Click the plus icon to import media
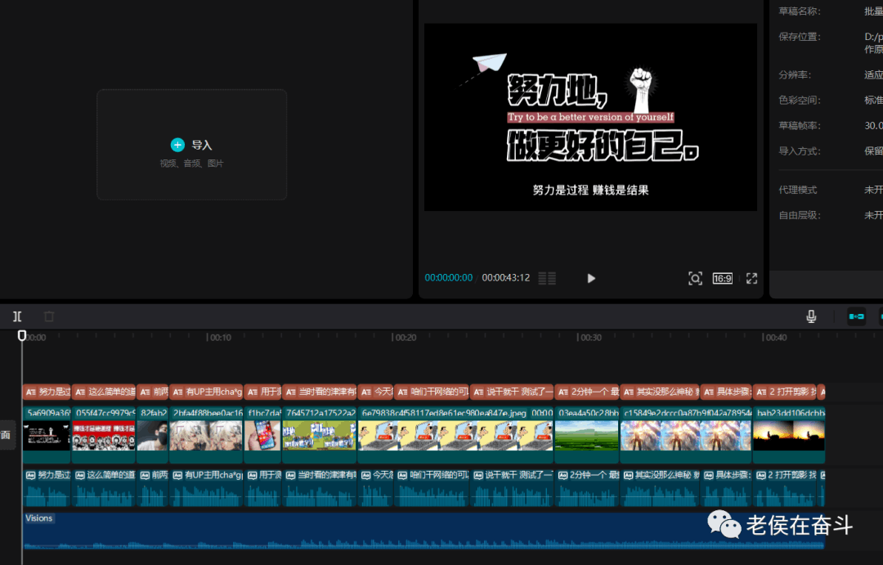The image size is (883, 565). coord(177,145)
